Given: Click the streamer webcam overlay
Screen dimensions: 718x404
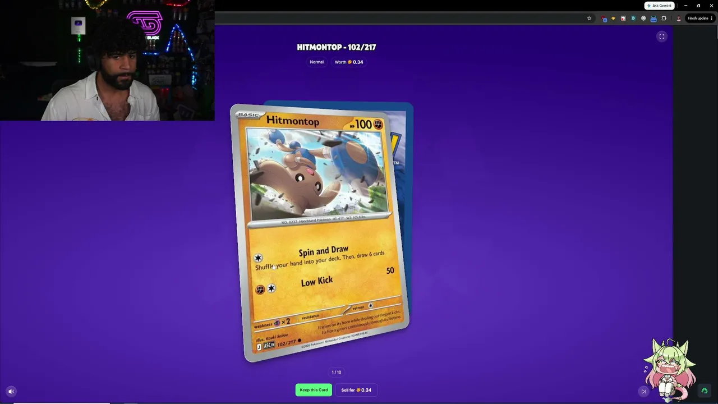Looking at the screenshot, I should click(x=107, y=60).
